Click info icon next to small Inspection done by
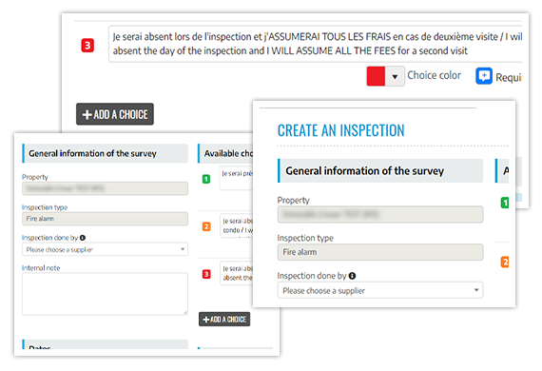This screenshot has width=542, height=371. click(83, 238)
